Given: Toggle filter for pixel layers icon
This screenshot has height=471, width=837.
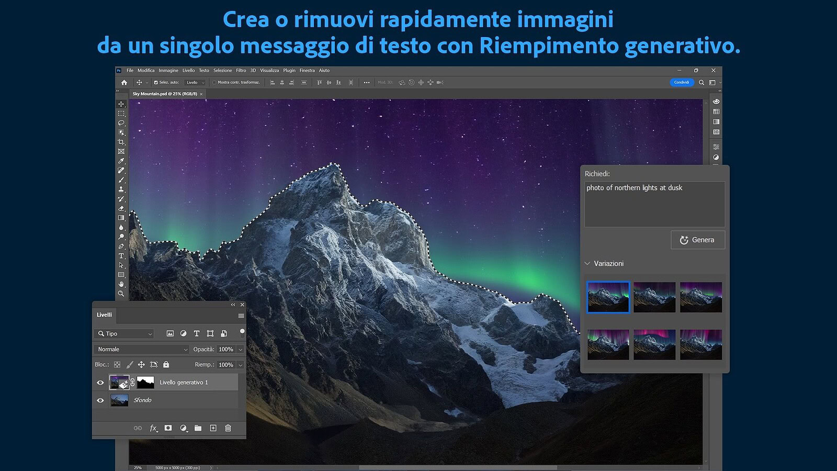Looking at the screenshot, I should 170,333.
